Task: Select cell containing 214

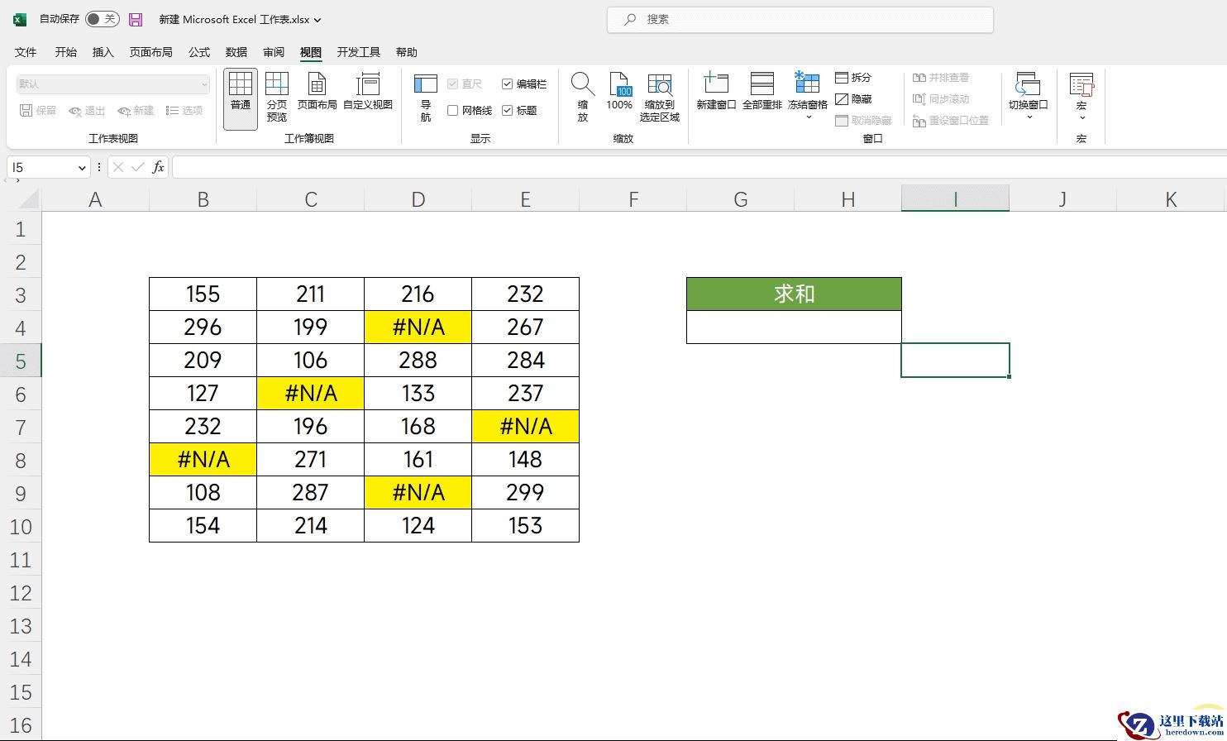Action: (x=310, y=525)
